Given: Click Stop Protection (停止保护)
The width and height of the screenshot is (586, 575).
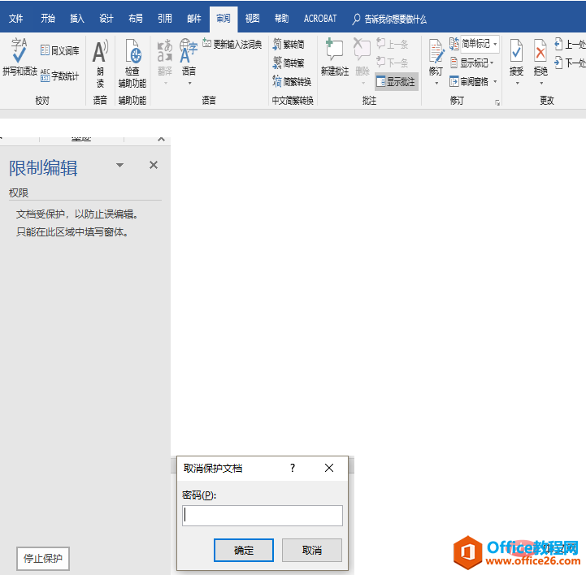Looking at the screenshot, I should click(43, 559).
